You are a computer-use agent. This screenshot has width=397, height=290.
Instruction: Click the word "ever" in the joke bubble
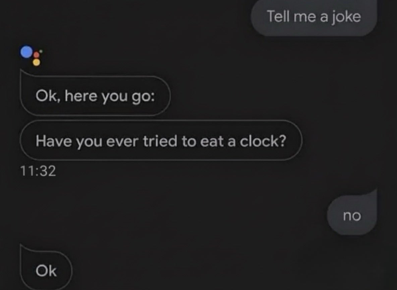click(x=123, y=141)
